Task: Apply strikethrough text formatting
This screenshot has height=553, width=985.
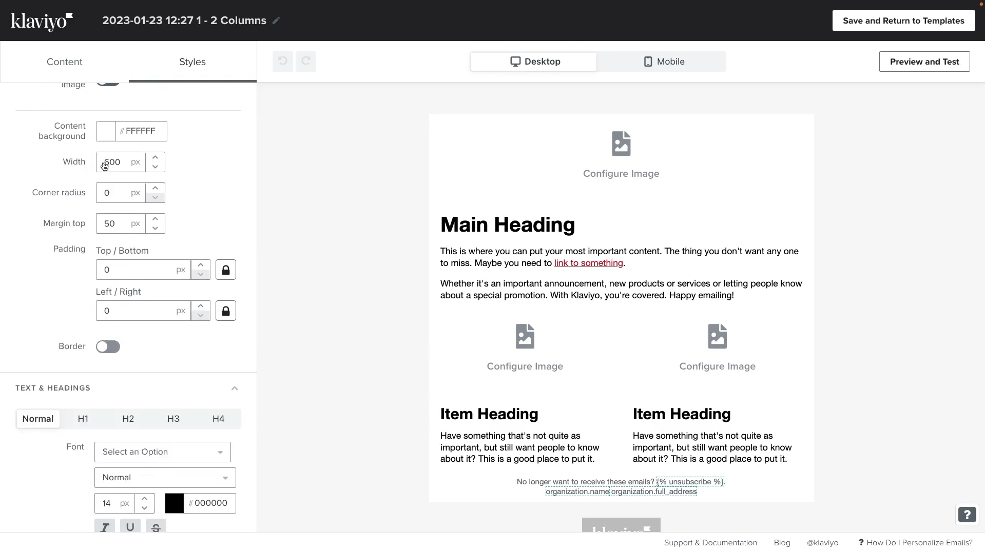Action: click(156, 527)
